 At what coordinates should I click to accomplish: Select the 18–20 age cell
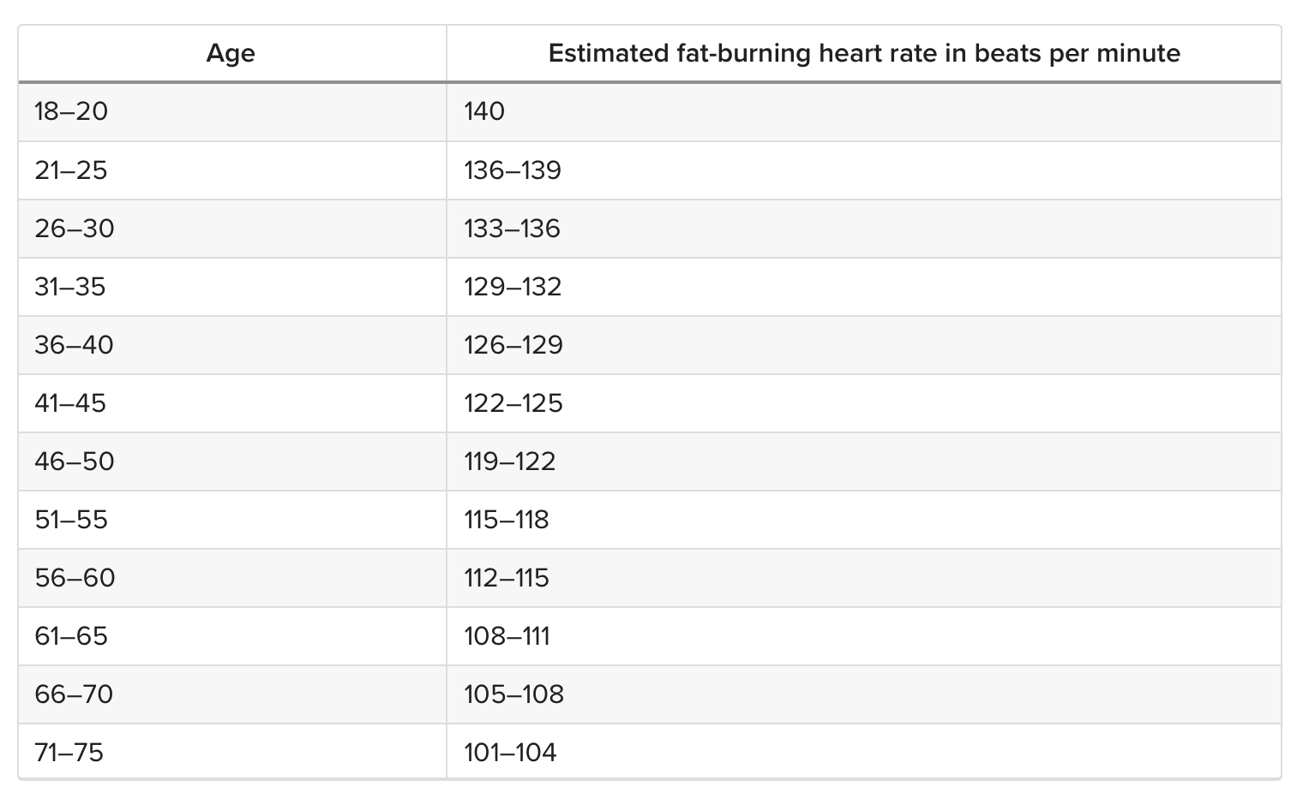click(x=71, y=111)
